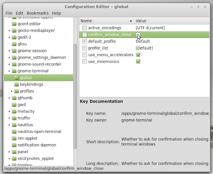Image resolution: width=213 pixels, height=174 pixels.
Task: Click the folder tree vertical scrollbar
Action: click(x=75, y=97)
